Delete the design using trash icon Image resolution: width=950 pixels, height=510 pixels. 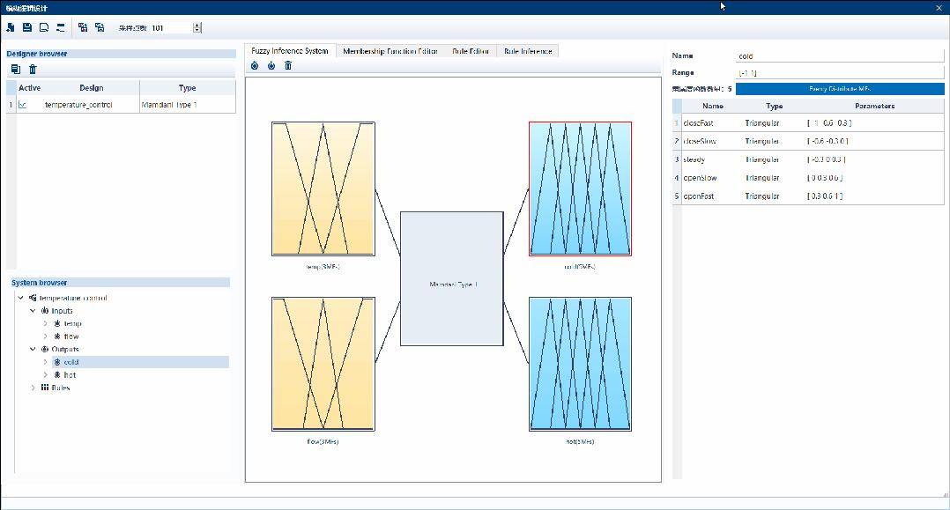(x=32, y=68)
